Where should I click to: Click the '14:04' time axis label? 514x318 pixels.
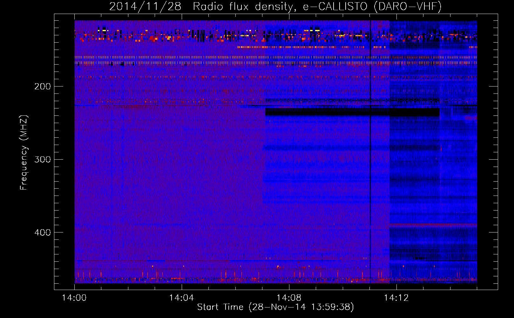point(181,298)
